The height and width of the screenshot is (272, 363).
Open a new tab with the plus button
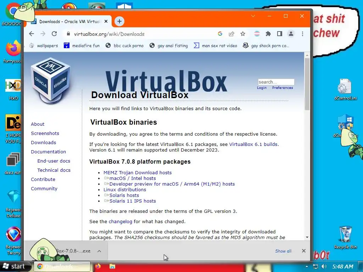point(119,21)
